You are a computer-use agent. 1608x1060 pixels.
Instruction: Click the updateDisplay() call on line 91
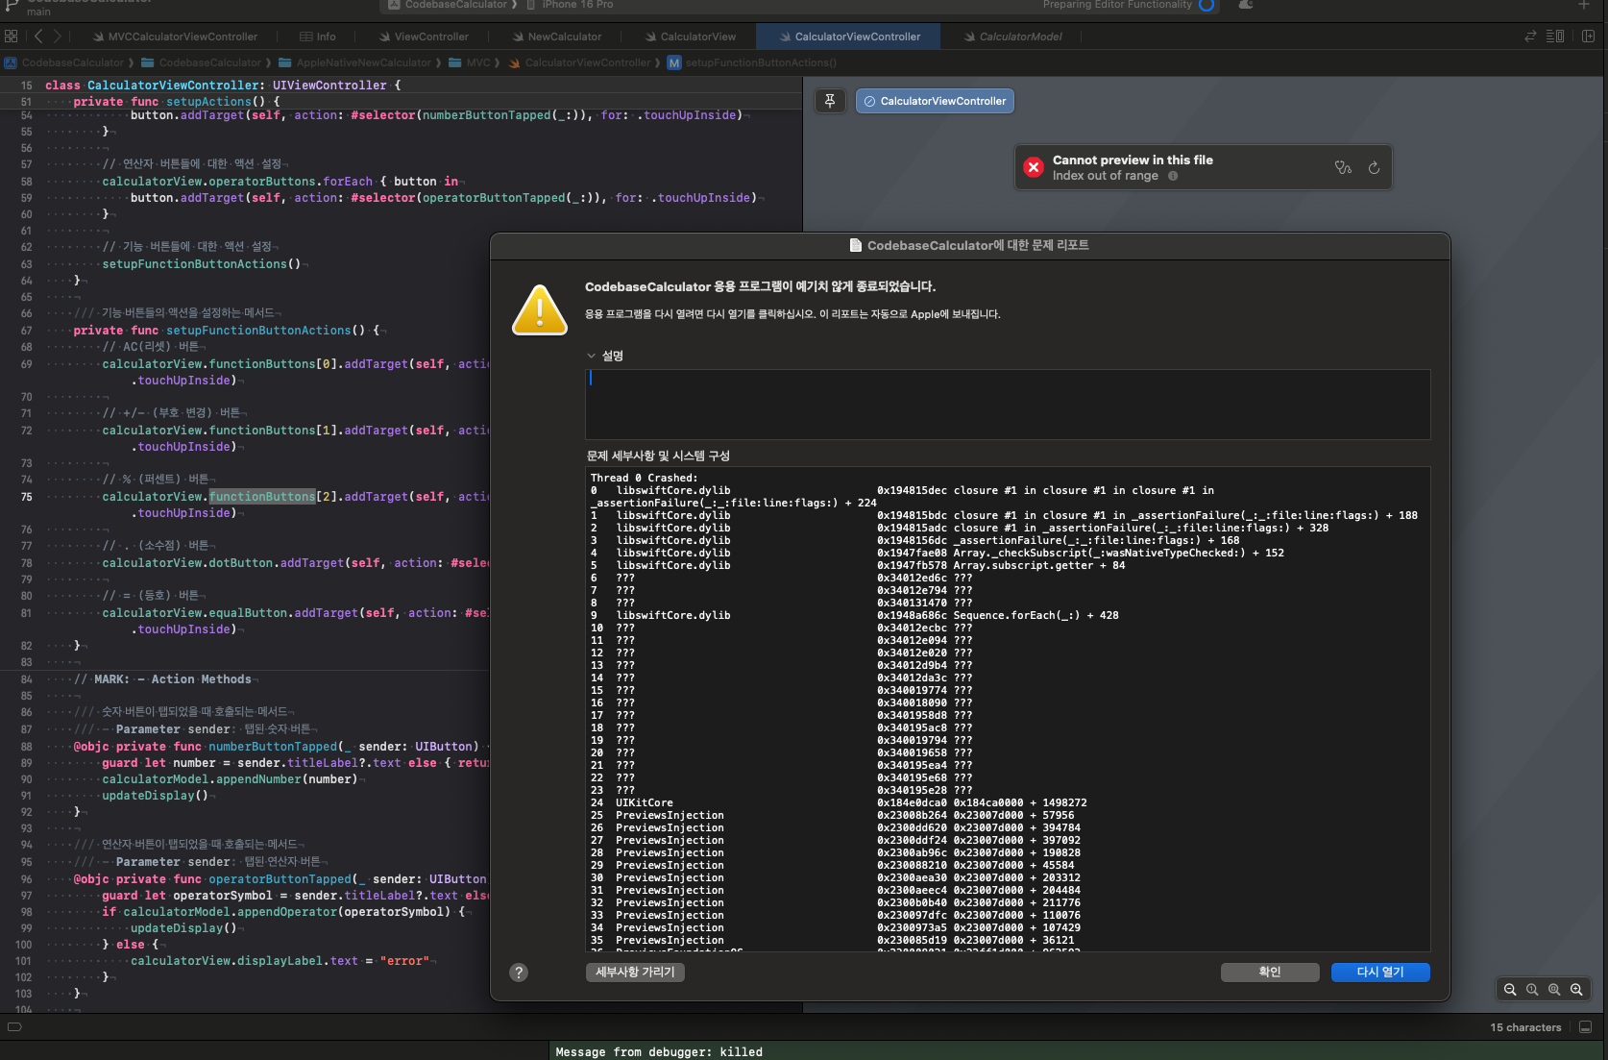click(156, 796)
